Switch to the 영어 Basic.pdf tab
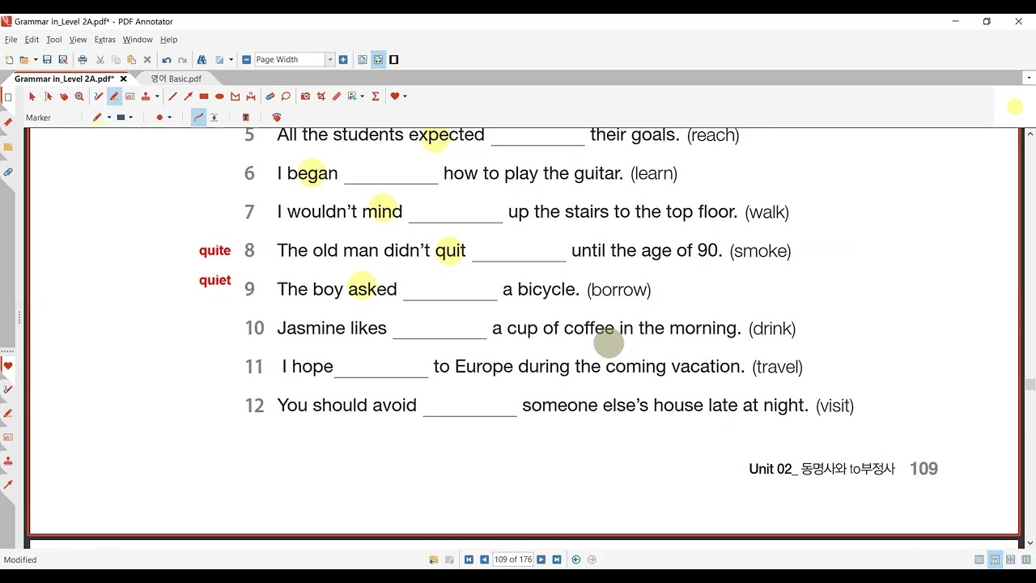 coord(176,79)
